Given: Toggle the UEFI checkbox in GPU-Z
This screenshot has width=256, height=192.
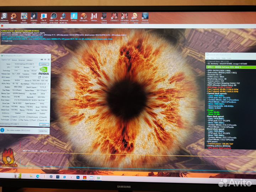Looking at the screenshot, I should pyautogui.click(x=44, y=76).
